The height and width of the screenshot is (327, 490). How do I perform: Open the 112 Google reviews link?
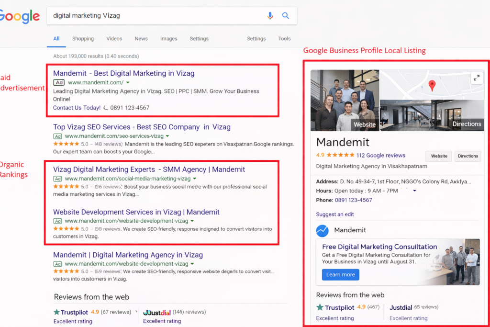tap(380, 155)
